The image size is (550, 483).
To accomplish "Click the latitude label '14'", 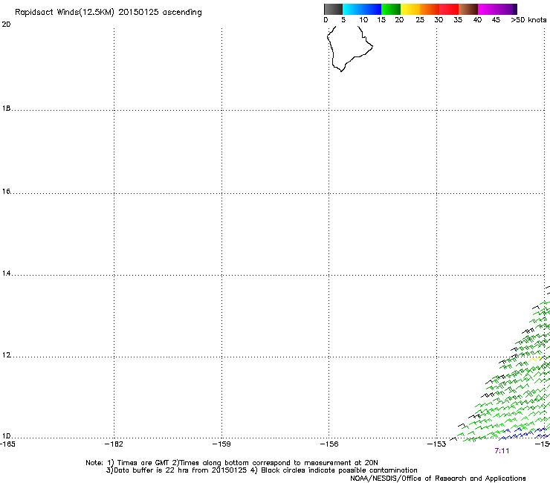I will click(x=6, y=273).
